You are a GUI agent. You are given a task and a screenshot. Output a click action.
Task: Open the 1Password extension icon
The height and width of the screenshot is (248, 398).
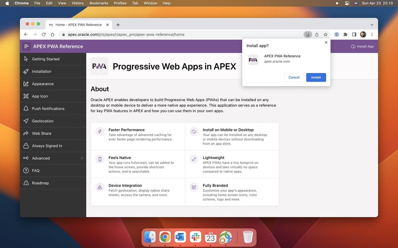click(x=336, y=34)
